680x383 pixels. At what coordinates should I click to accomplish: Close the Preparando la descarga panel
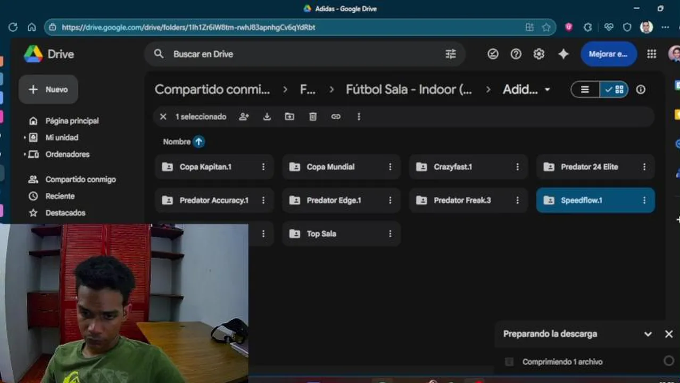[669, 334]
